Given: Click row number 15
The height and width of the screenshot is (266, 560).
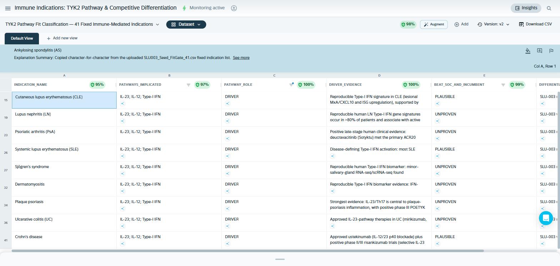Looking at the screenshot, I should (6, 100).
